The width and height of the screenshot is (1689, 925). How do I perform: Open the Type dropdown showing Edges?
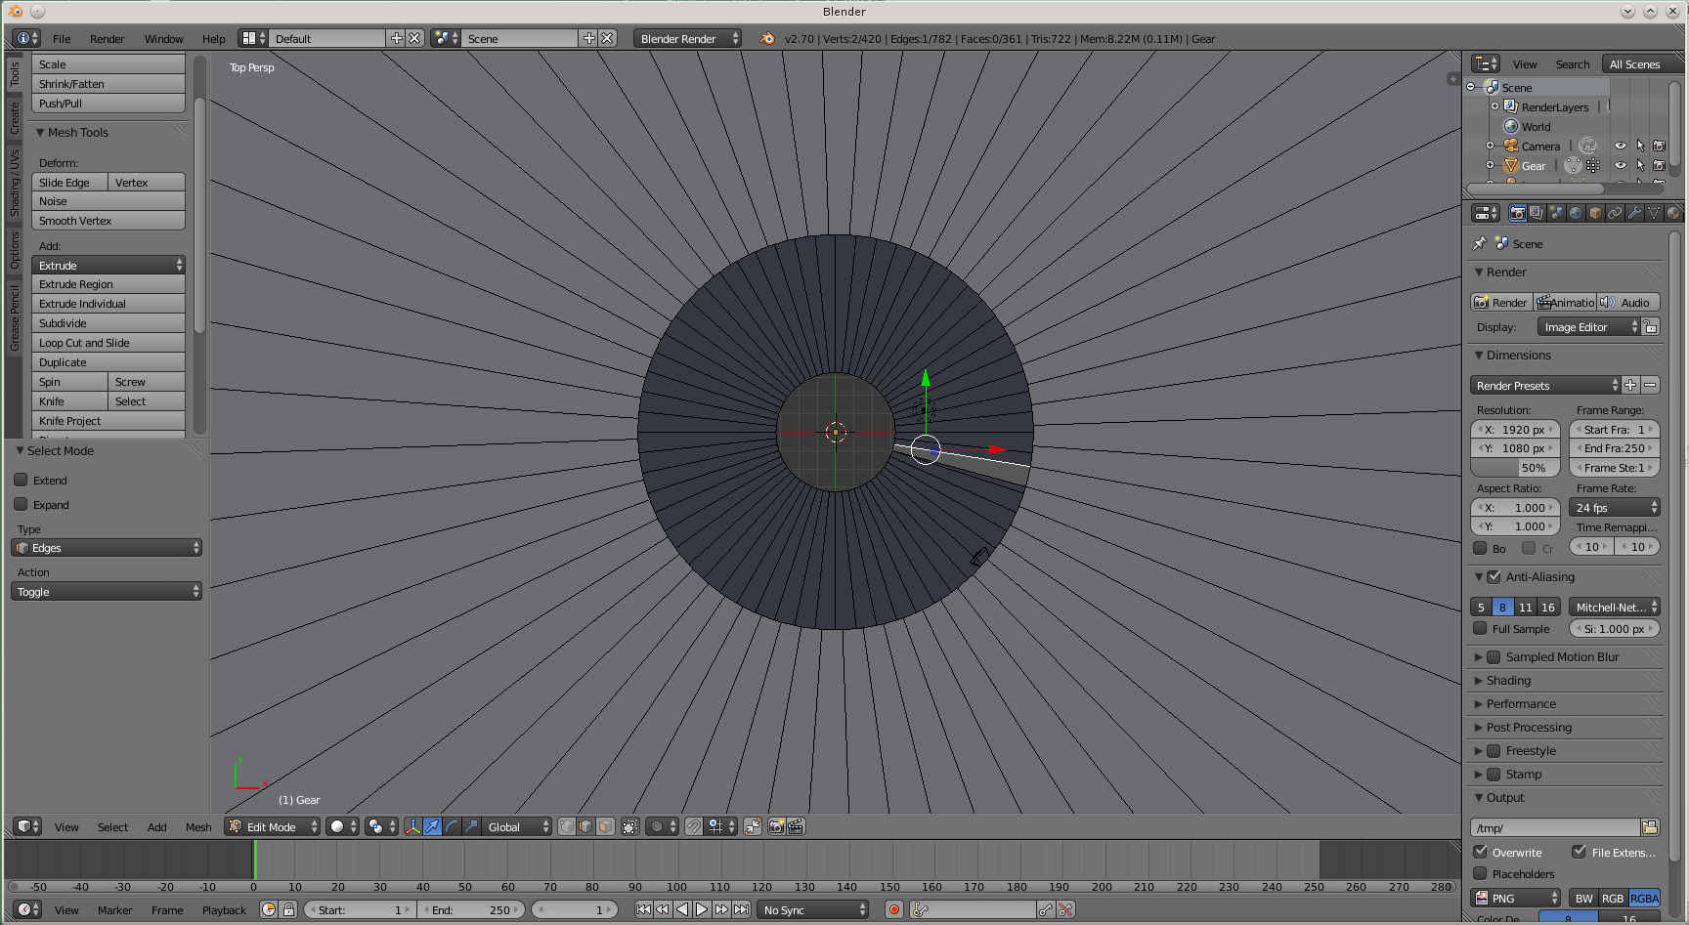107,548
